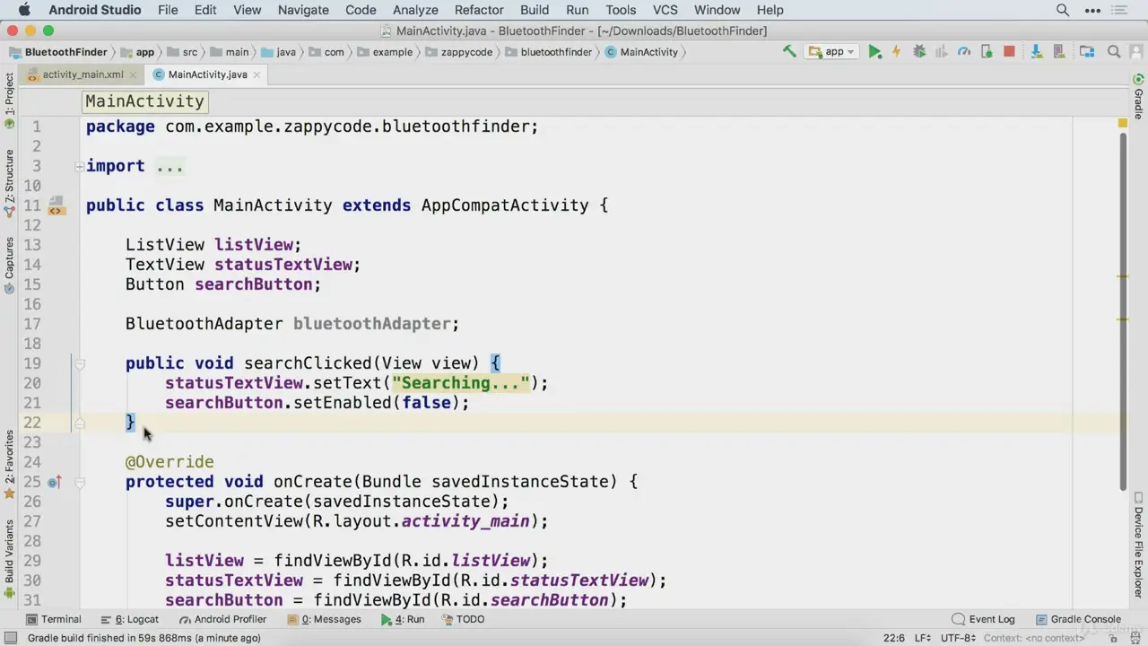This screenshot has width=1148, height=646.
Task: Click the override gutter icon at line 25
Action: pyautogui.click(x=54, y=482)
